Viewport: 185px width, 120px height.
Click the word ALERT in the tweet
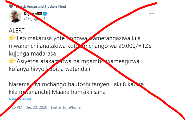17,30
